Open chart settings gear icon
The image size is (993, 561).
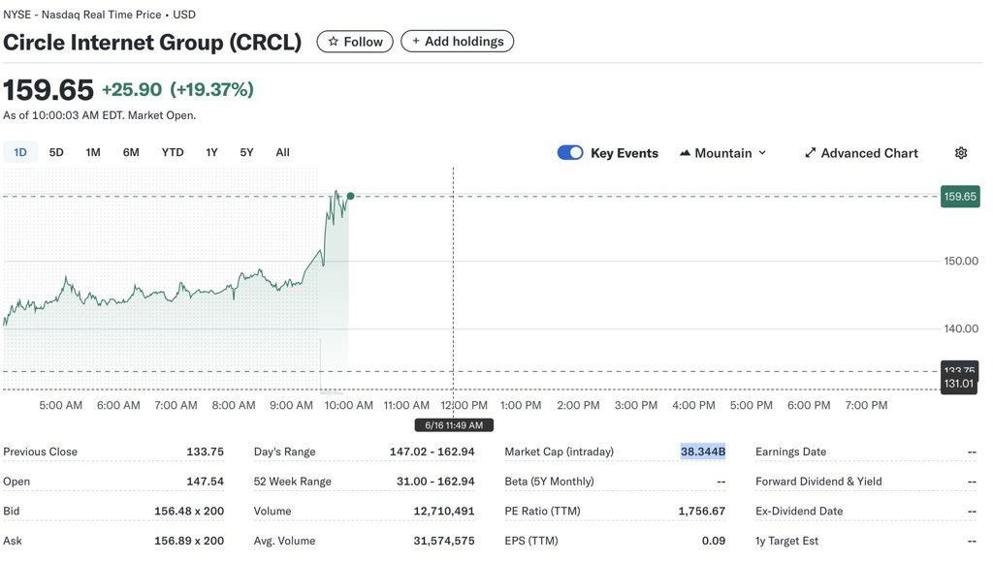click(961, 153)
